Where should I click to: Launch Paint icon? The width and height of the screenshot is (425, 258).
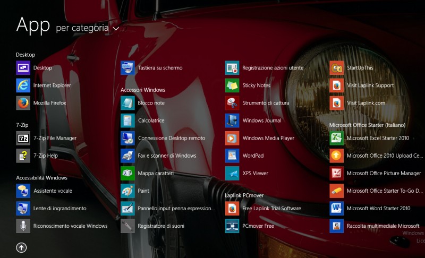pyautogui.click(x=127, y=191)
